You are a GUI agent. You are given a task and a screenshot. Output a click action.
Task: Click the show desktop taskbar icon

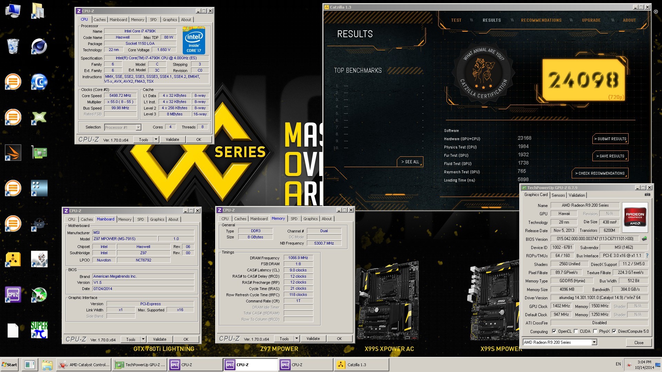point(30,365)
